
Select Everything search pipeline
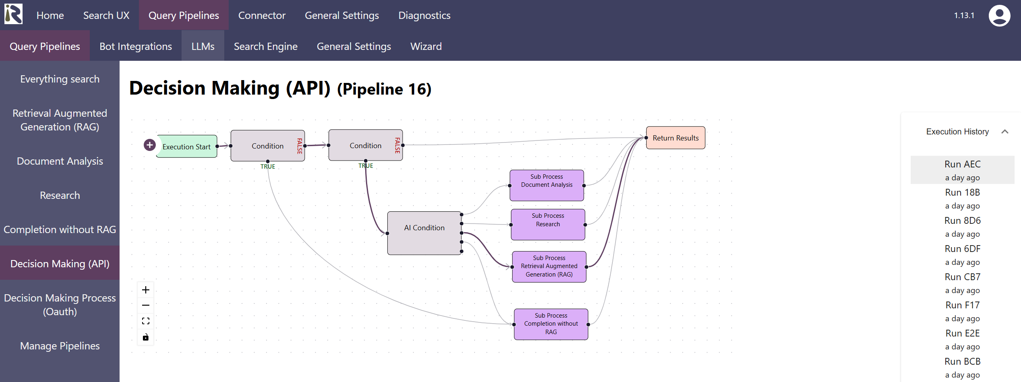coord(60,79)
